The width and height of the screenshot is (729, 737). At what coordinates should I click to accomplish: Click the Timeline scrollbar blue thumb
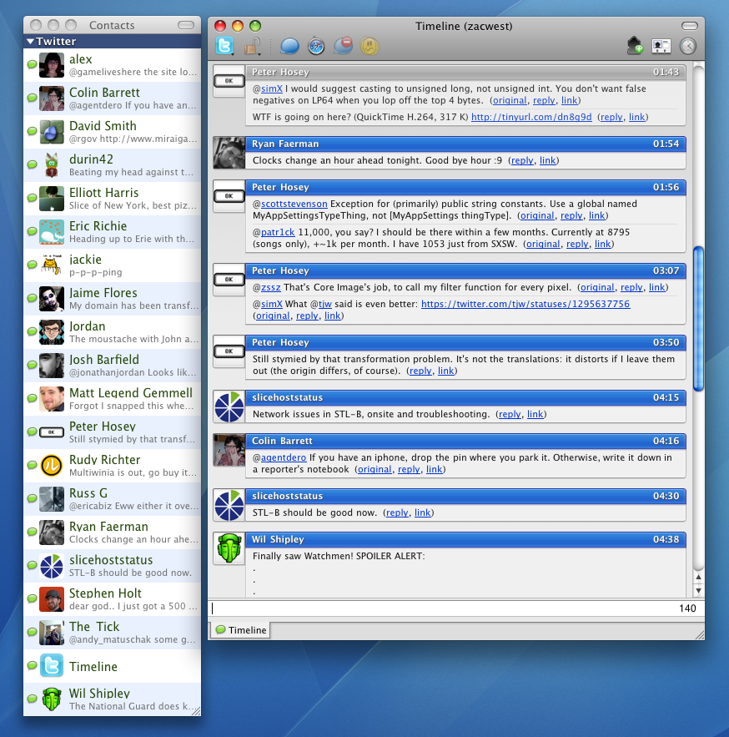point(698,319)
